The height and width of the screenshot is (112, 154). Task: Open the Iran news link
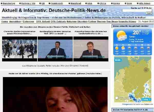[x=129, y=3]
